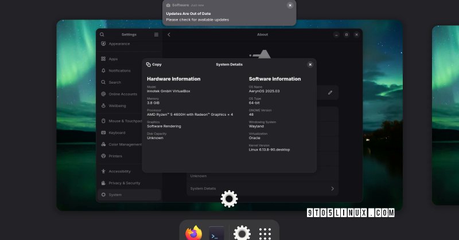Click the Software Information heading
The width and height of the screenshot is (459, 240).
point(275,79)
